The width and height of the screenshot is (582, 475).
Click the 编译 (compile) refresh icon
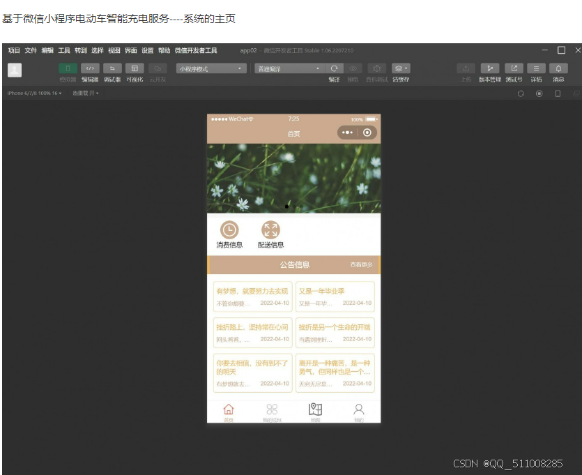pyautogui.click(x=335, y=68)
